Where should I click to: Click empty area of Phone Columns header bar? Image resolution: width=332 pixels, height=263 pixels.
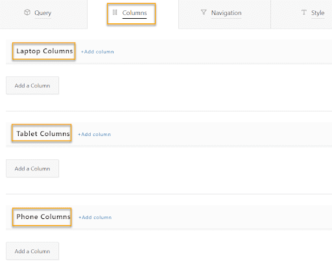[x=222, y=217]
